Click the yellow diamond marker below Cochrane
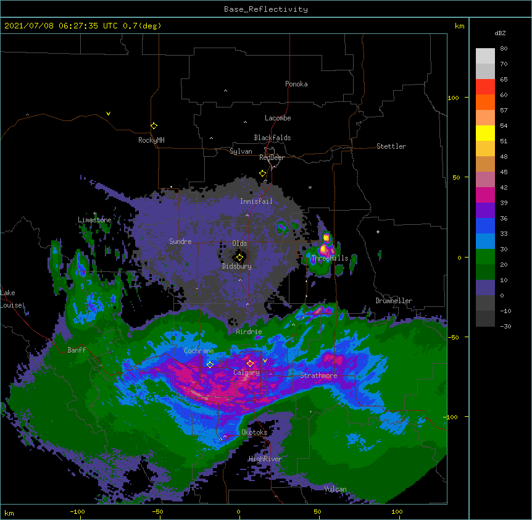Image resolution: width=532 pixels, height=520 pixels. pos(210,364)
